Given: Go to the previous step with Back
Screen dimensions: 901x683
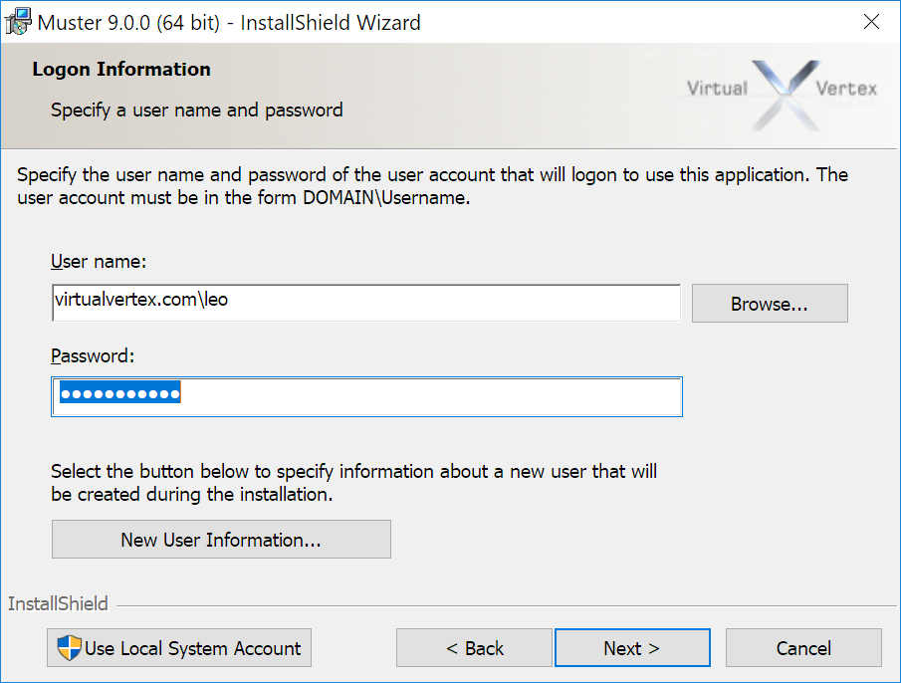Looking at the screenshot, I should point(474,648).
